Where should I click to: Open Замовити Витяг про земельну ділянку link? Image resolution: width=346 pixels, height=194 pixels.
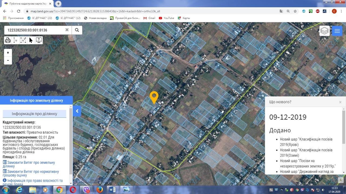click(29, 164)
